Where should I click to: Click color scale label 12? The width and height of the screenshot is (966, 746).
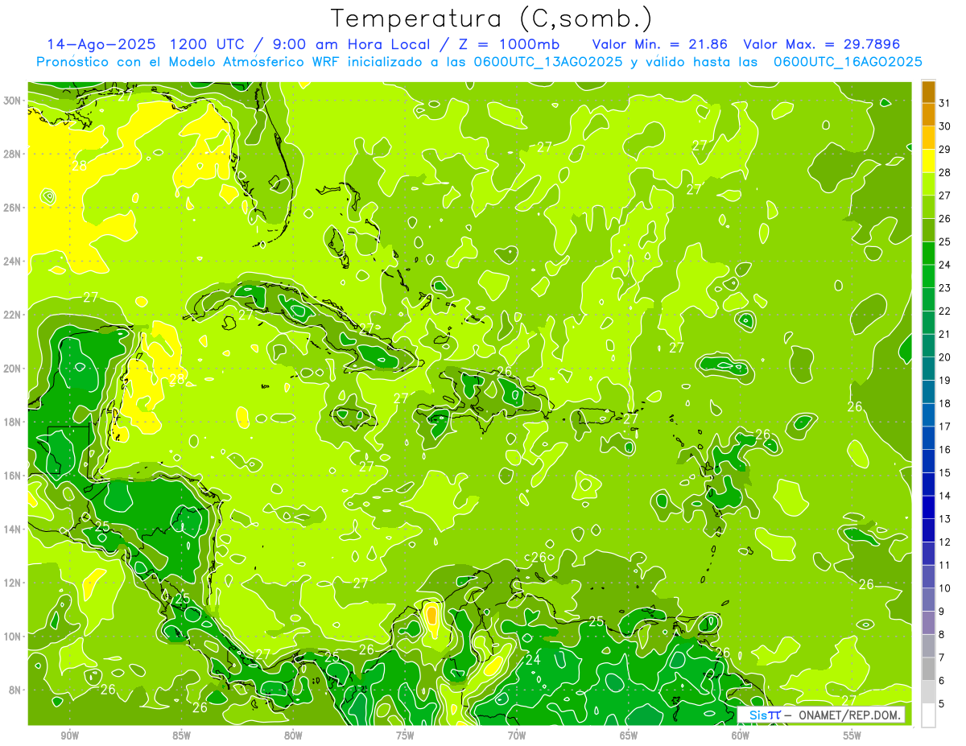[945, 542]
